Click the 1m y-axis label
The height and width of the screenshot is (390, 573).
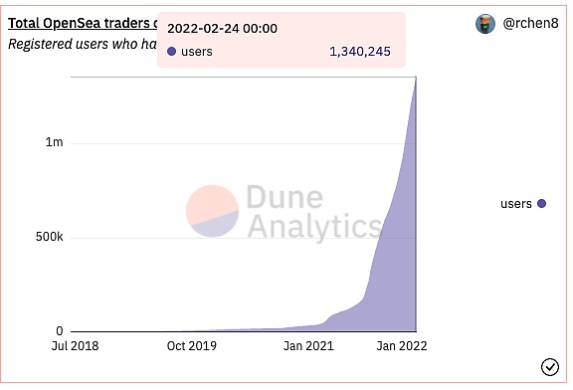54,142
